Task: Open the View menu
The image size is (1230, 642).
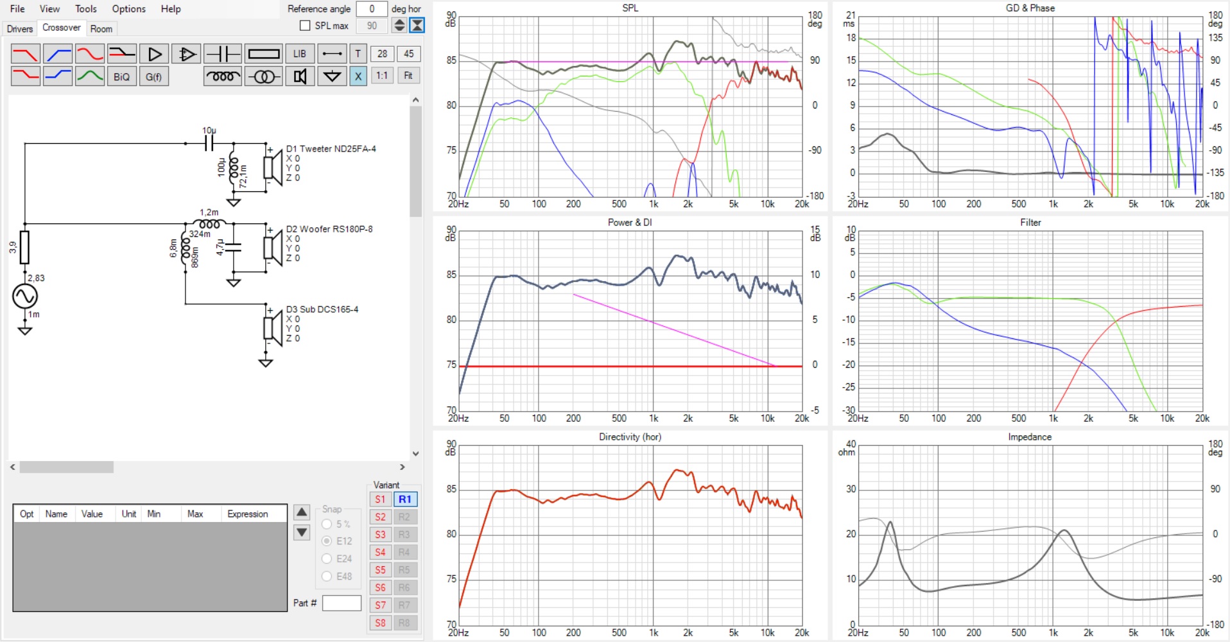Action: click(x=49, y=9)
